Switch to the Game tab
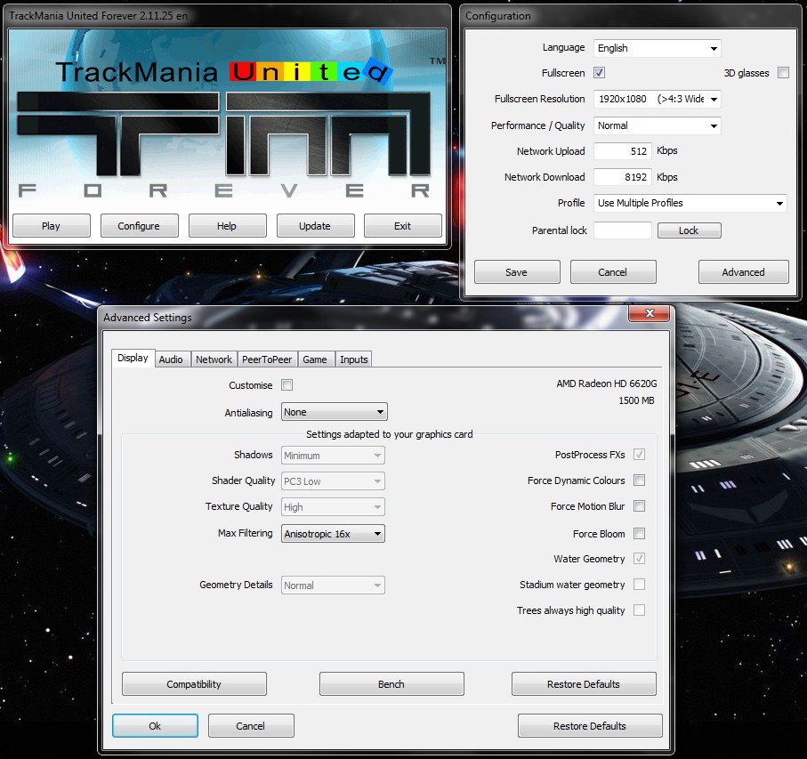Image resolution: width=807 pixels, height=759 pixels. tap(314, 359)
